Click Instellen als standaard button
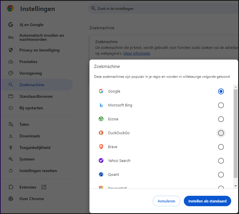239x214 pixels. [207, 201]
